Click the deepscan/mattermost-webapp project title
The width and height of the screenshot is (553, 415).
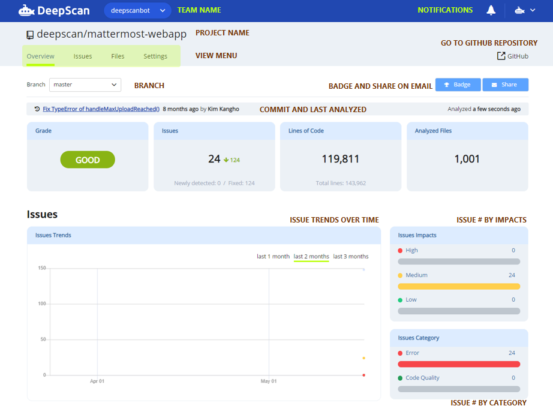click(112, 34)
